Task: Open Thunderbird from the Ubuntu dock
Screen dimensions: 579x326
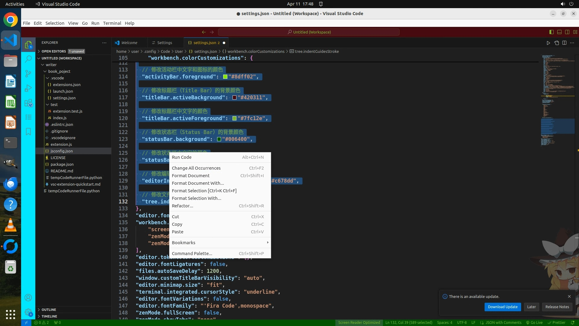Action: 11,184
